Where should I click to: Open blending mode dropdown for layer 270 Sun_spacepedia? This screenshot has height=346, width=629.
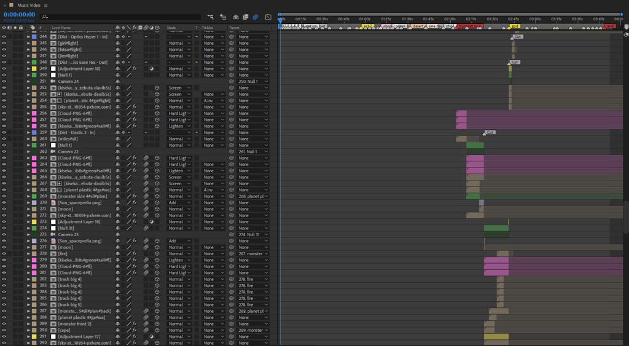coord(179,202)
